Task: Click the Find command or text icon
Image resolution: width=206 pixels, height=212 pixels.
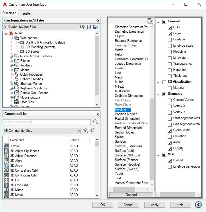Action: pos(86,130)
